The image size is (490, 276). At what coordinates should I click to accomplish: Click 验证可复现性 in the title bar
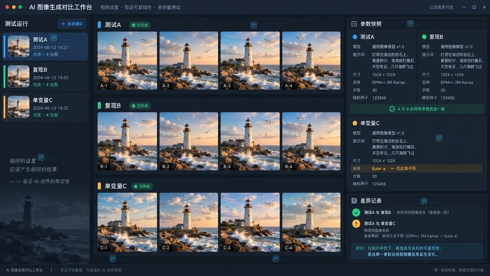point(138,7)
